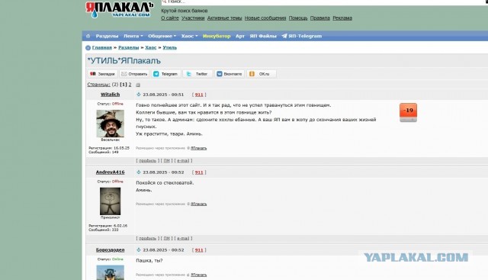
Task: Go to page 2 of the topic
Action: (130, 85)
